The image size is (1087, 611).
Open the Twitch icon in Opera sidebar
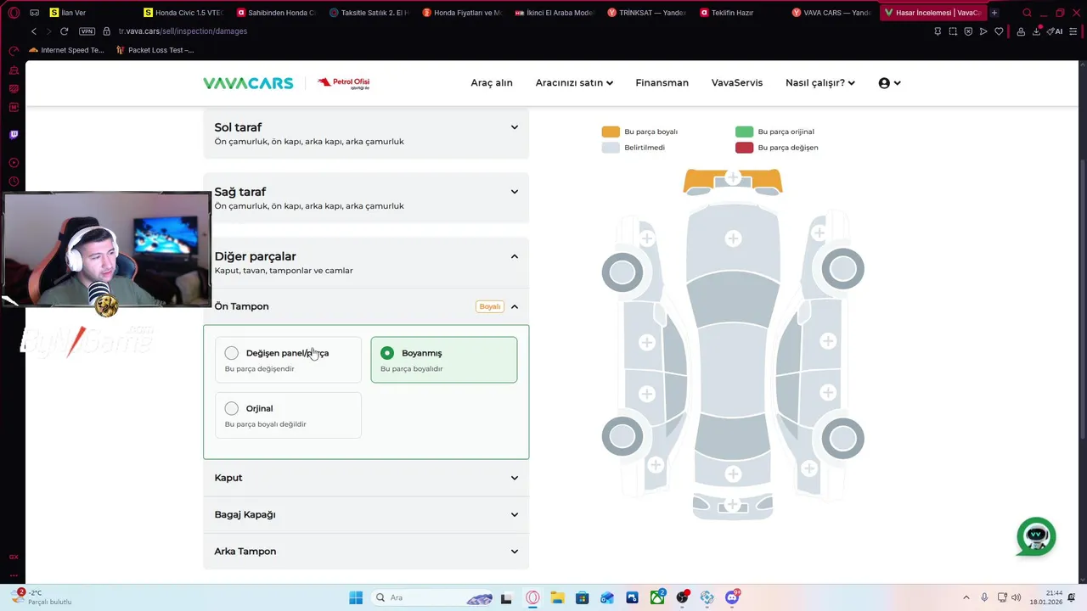pos(14,134)
